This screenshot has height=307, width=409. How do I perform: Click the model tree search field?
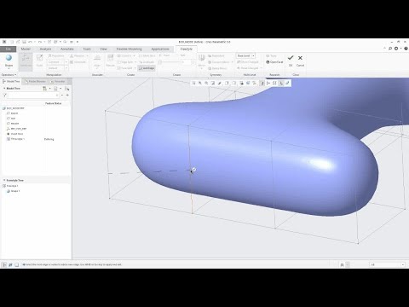[x=33, y=96]
